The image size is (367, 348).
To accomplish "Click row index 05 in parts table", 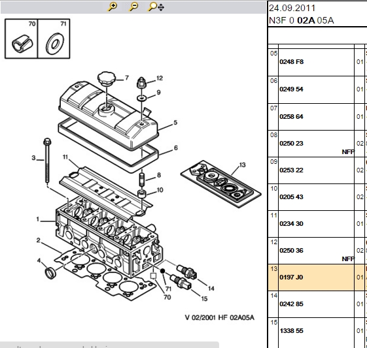I will coord(273,54).
